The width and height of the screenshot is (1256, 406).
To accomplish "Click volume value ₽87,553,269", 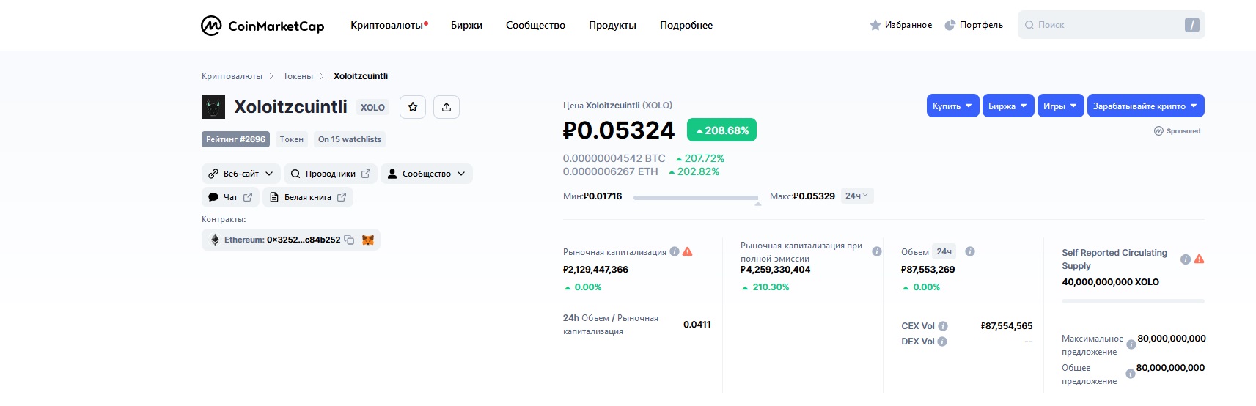I will coord(928,270).
